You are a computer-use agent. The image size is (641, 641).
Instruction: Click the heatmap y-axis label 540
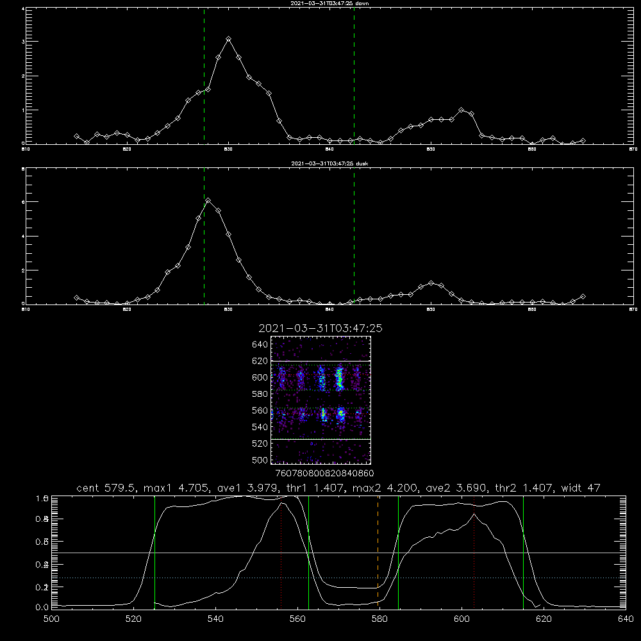click(260, 427)
